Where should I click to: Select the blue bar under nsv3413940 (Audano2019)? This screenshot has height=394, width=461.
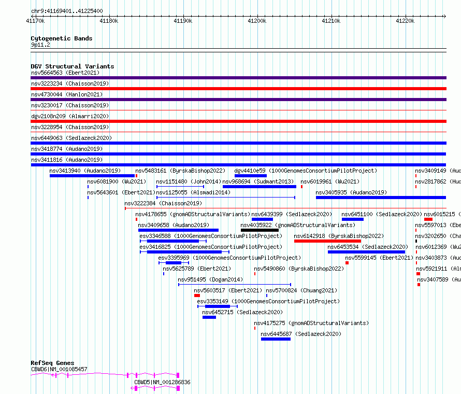click(92, 176)
